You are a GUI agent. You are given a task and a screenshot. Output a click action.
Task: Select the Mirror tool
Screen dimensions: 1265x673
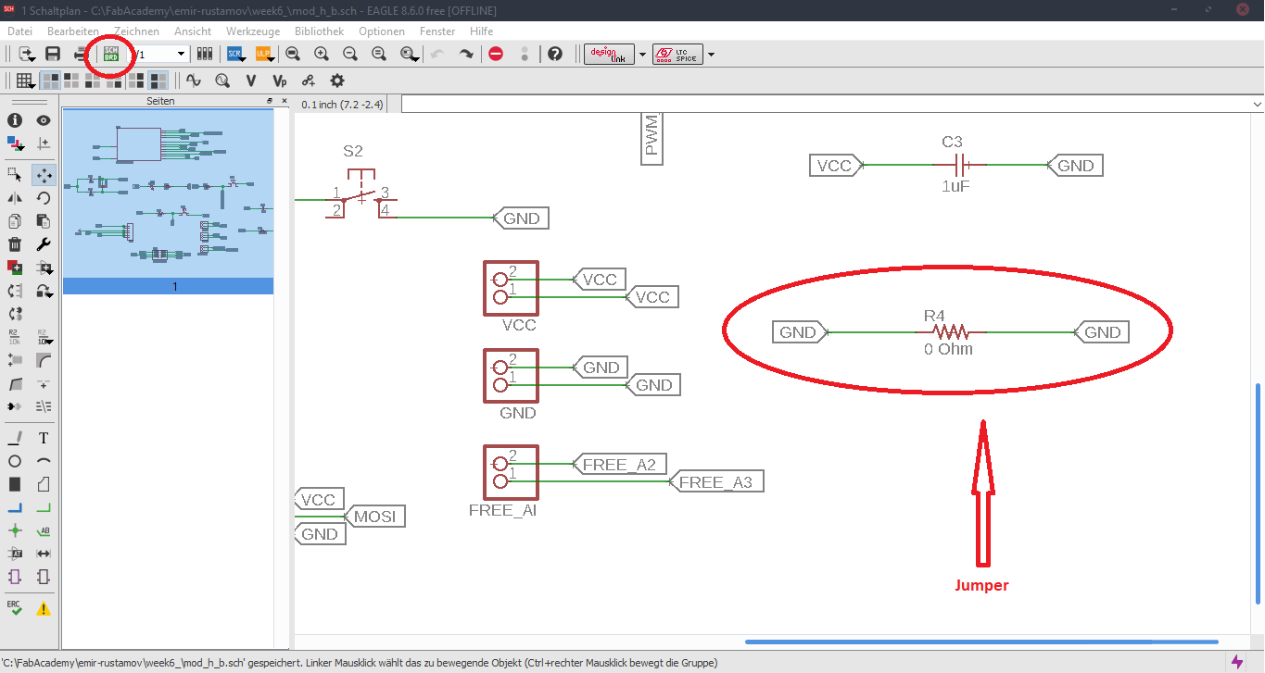(15, 197)
